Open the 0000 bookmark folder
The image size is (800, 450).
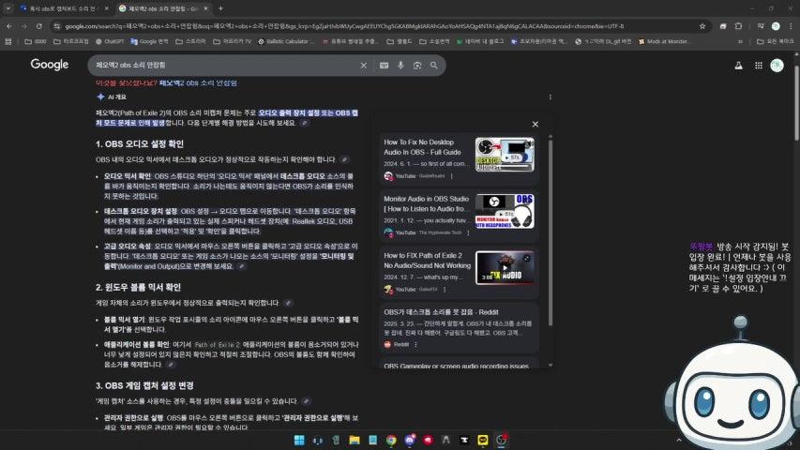(36, 41)
